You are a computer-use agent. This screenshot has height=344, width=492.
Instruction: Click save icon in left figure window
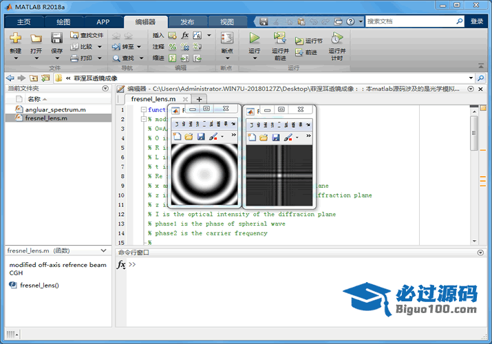click(x=201, y=136)
